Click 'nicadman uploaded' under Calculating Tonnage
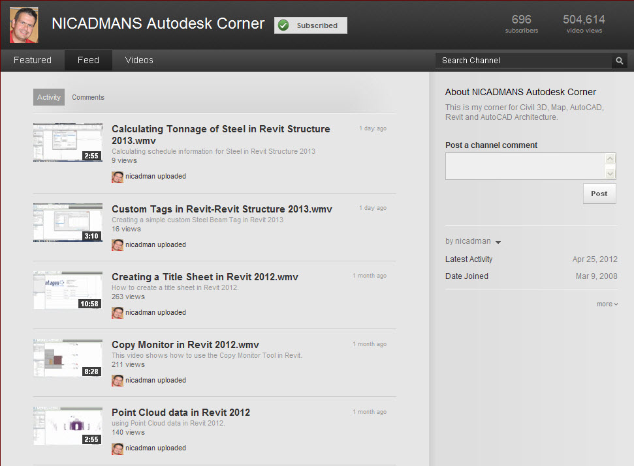The height and width of the screenshot is (466, 634). click(x=155, y=177)
